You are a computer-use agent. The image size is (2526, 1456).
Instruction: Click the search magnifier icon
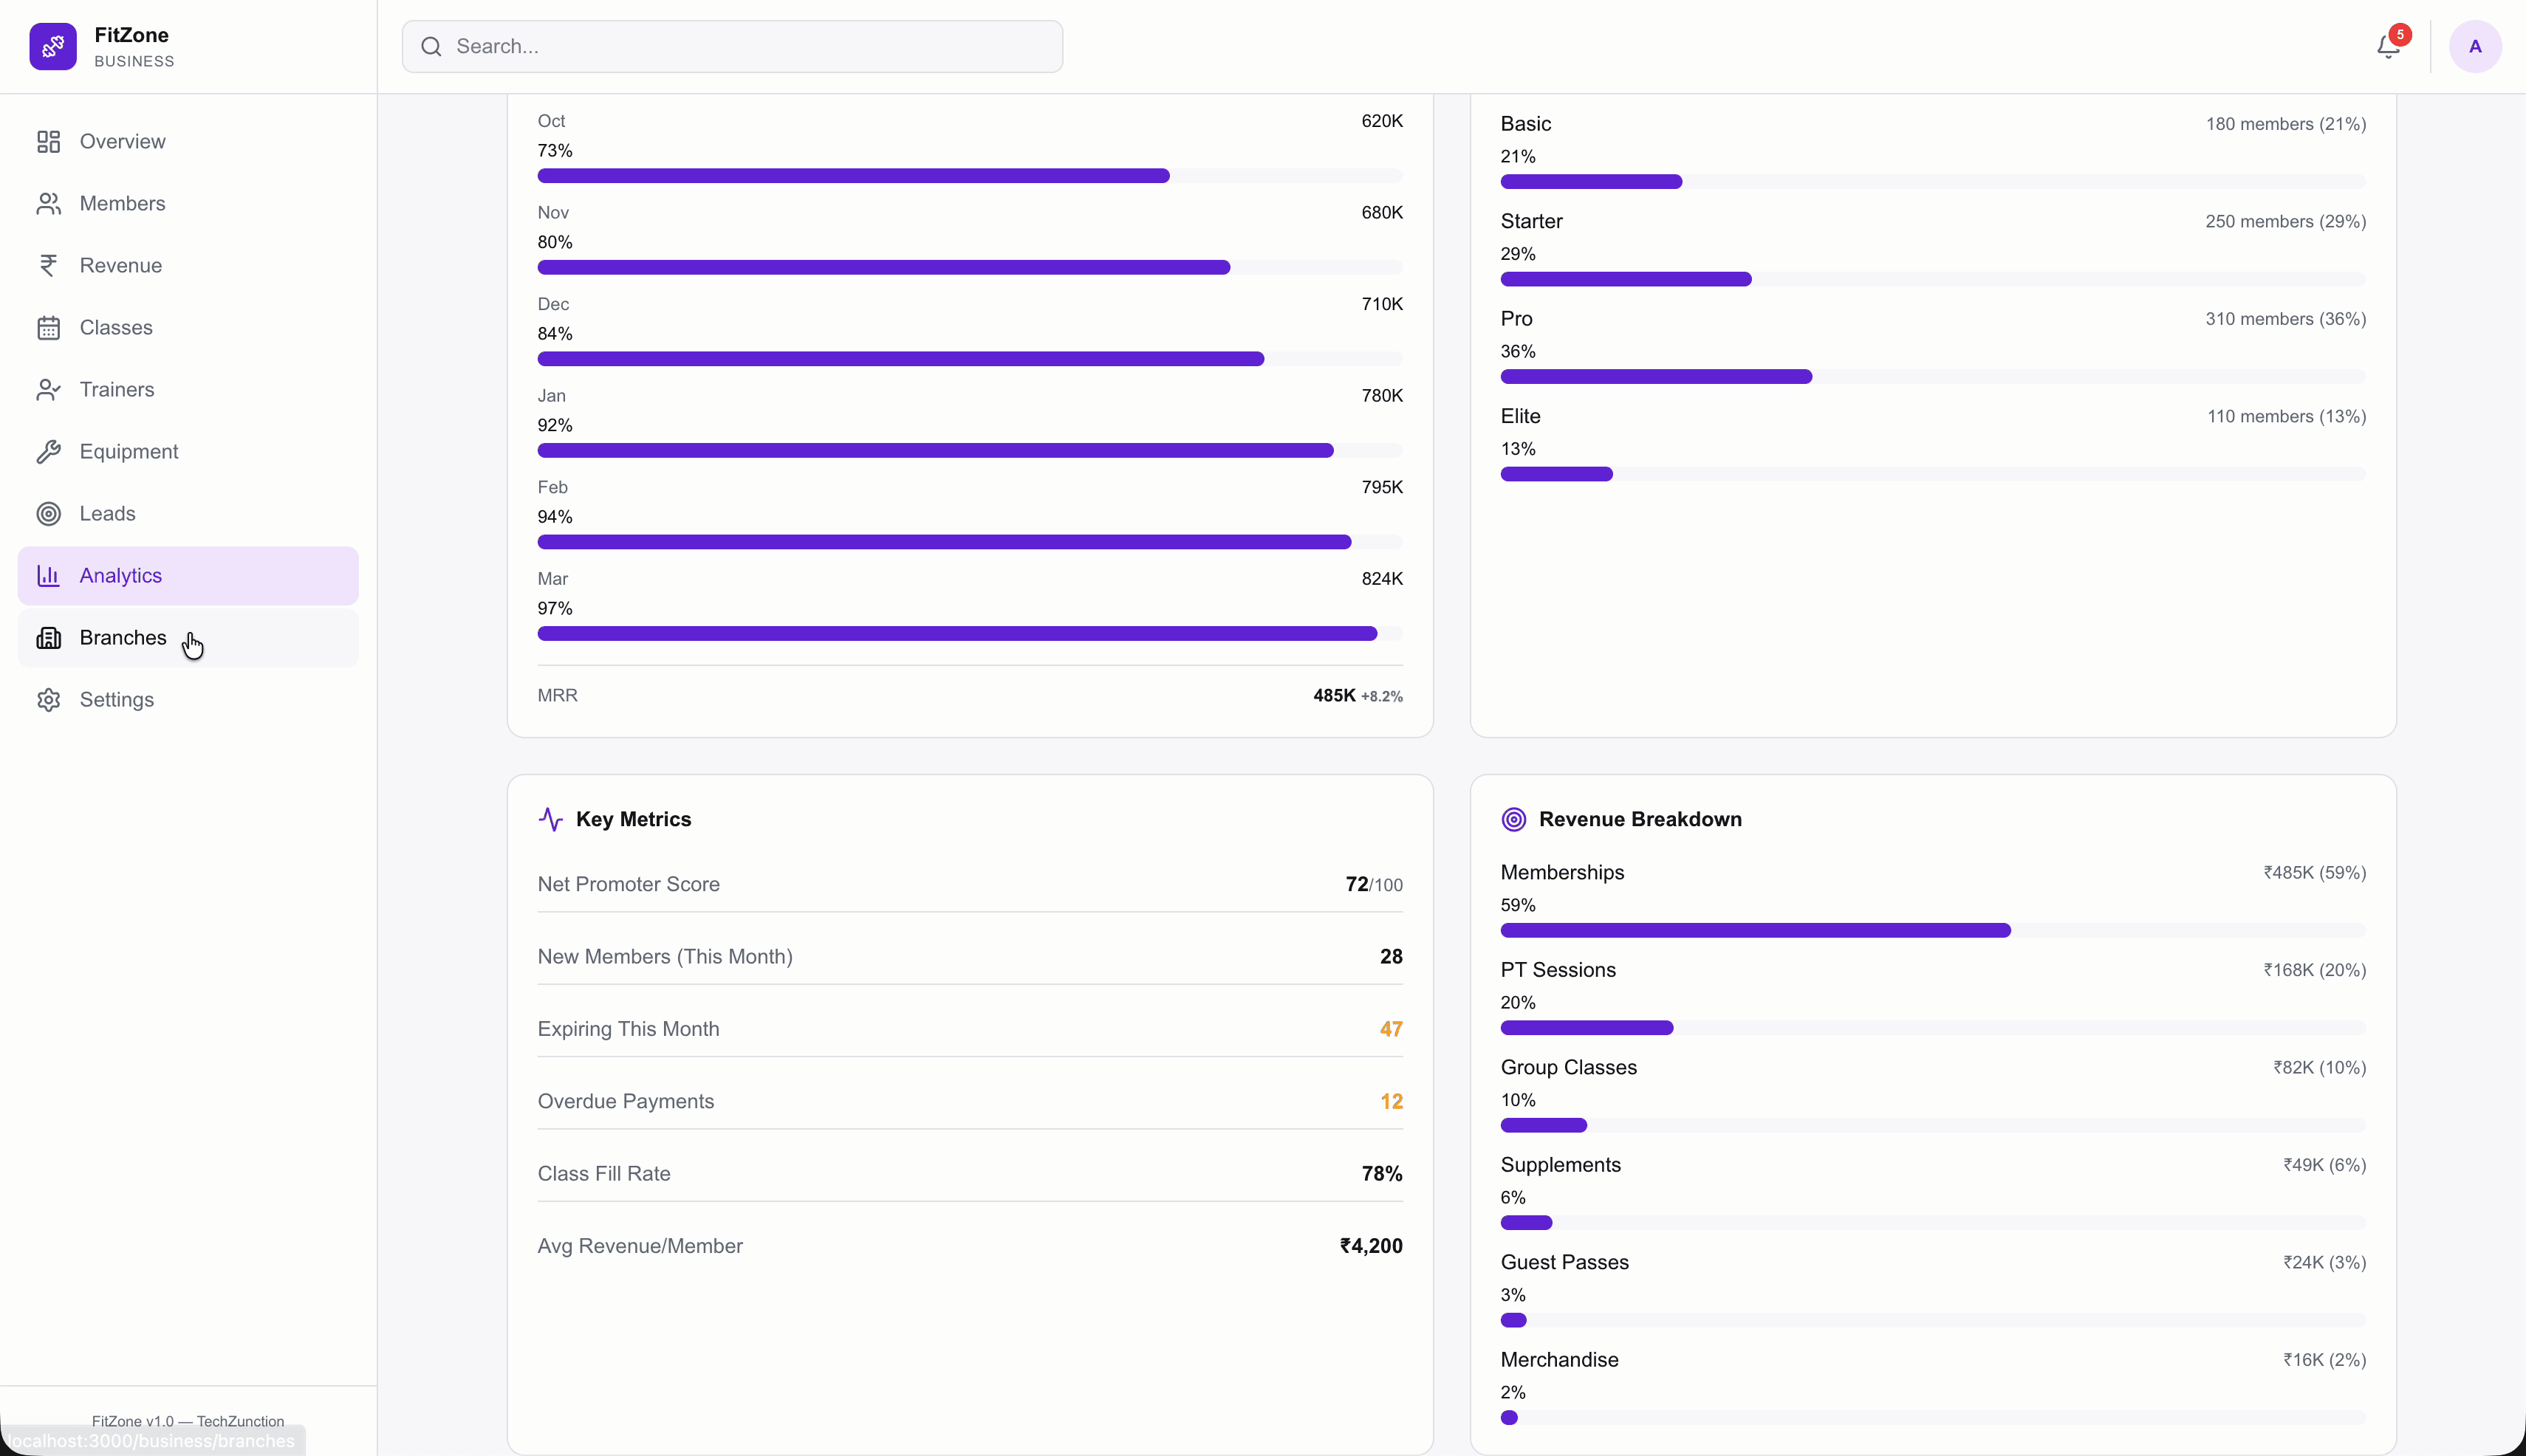[431, 46]
